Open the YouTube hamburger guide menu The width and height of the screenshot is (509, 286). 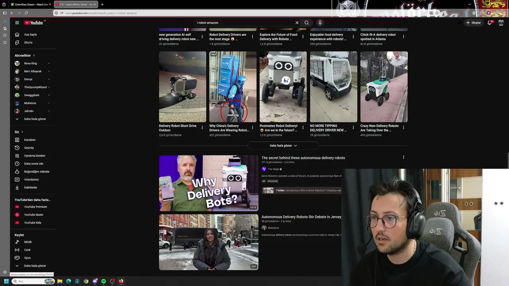click(x=17, y=23)
